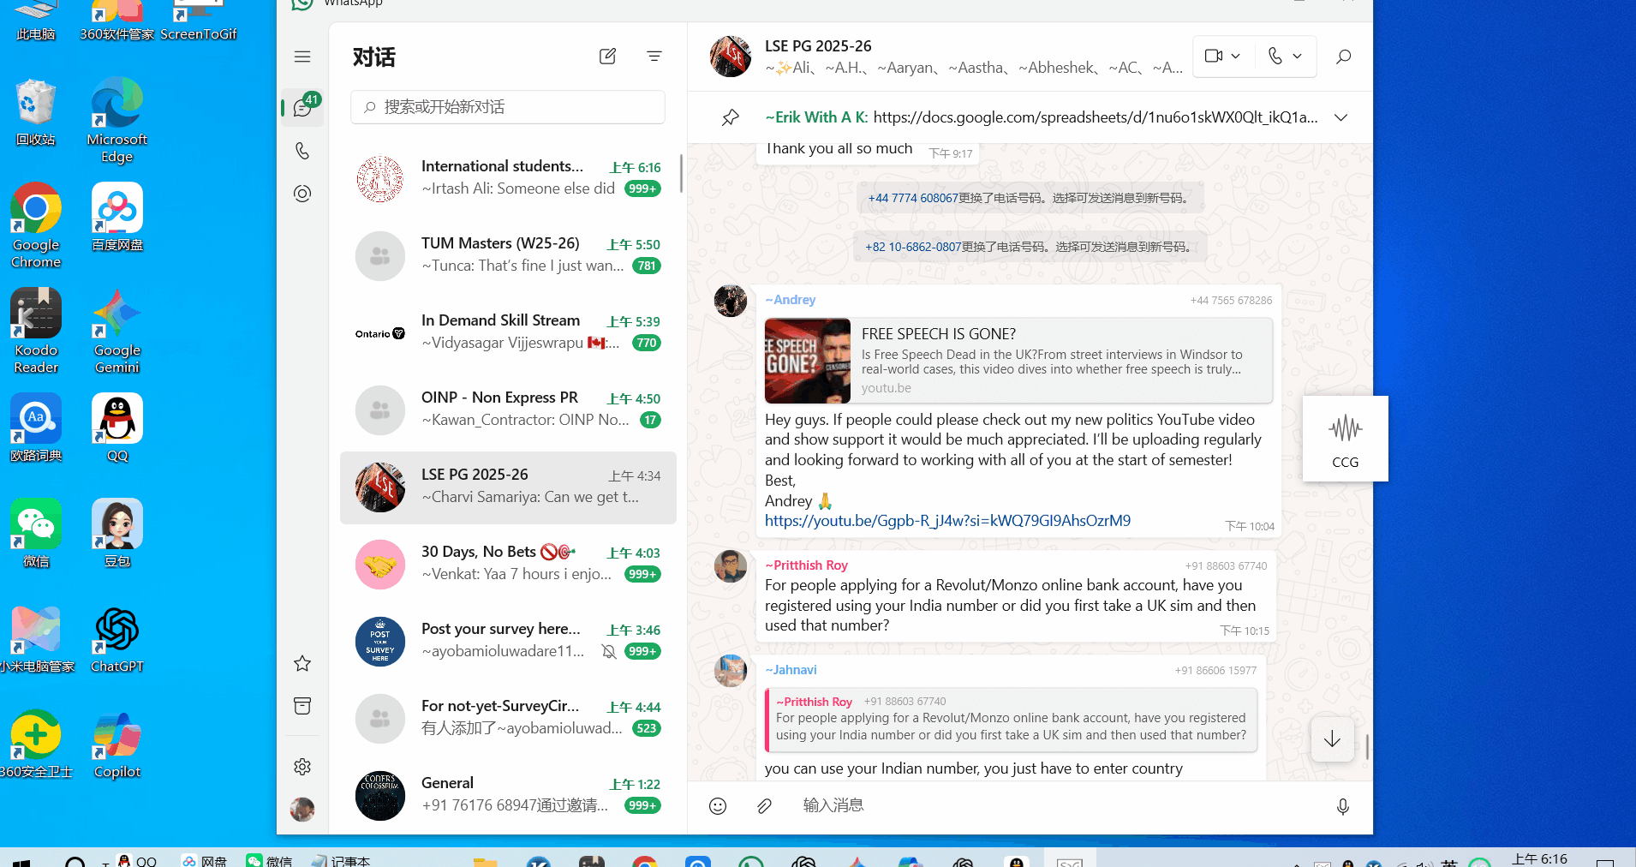Screen dimensions: 1636x867
Task: Open 30 Days, No Bets chat
Action: 508,564
